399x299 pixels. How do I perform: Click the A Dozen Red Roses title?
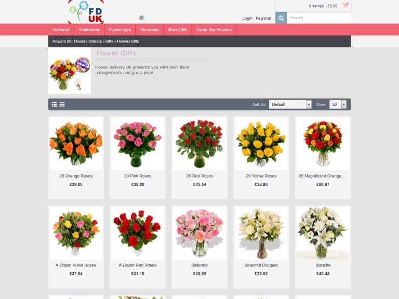click(138, 265)
